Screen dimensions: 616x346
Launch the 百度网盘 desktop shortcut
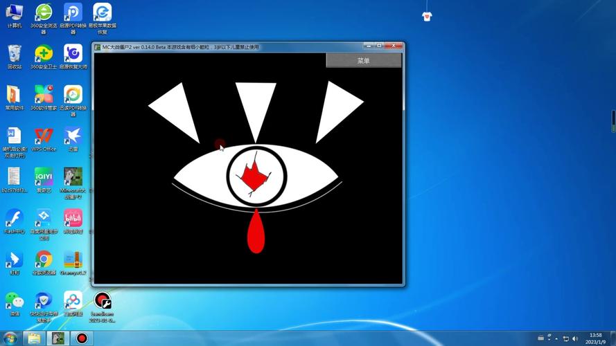coord(73,304)
